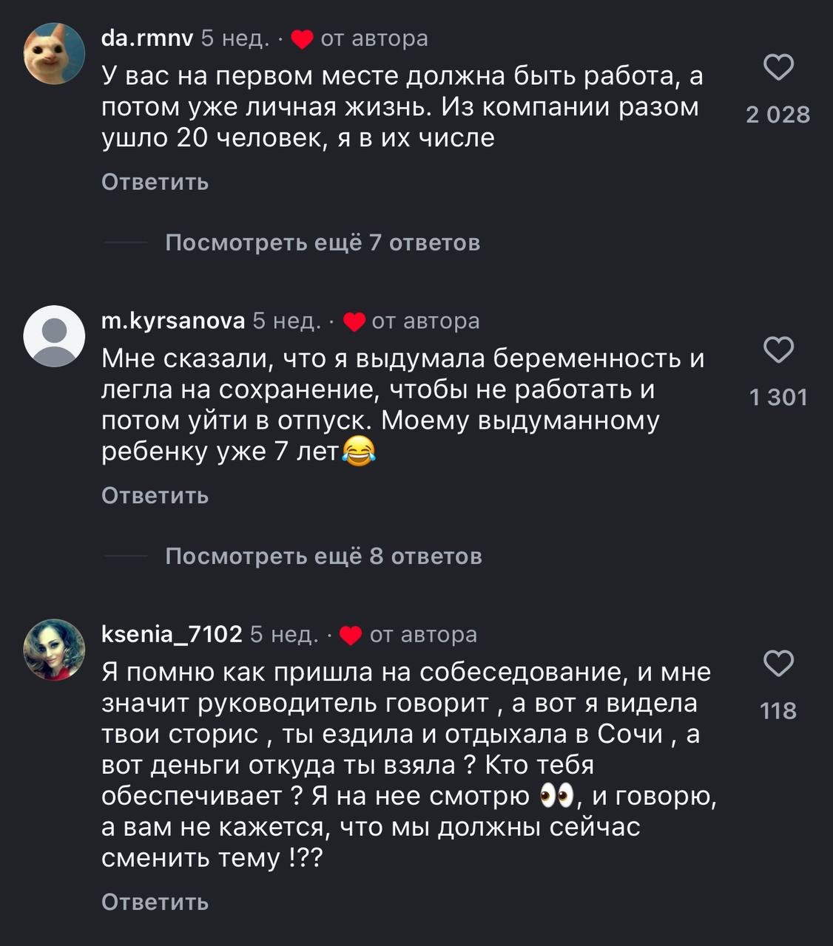Click red author-liked heart on m.kyrsanova's comment

354,322
